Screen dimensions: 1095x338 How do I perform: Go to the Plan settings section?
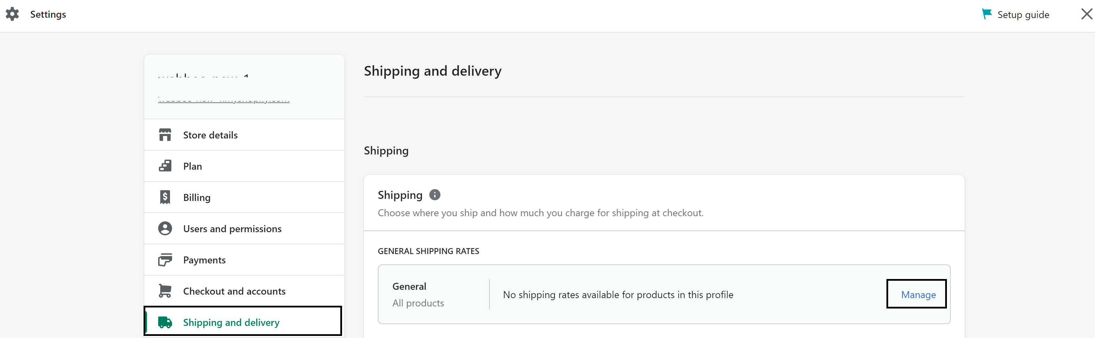[x=193, y=166]
